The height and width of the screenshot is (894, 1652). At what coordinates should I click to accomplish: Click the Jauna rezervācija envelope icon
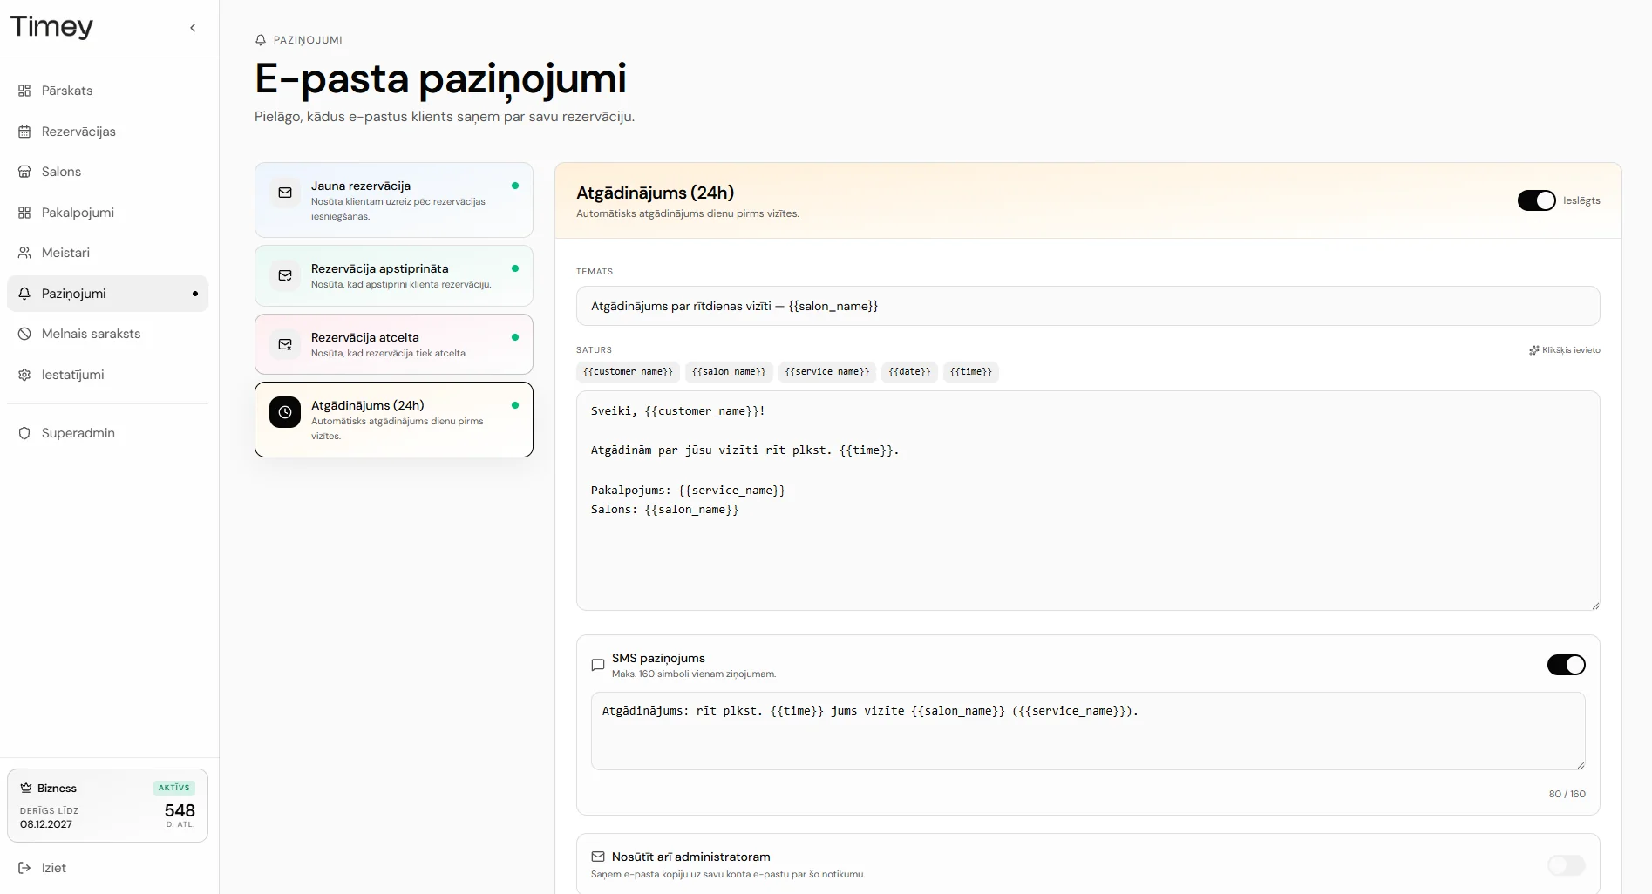point(285,193)
